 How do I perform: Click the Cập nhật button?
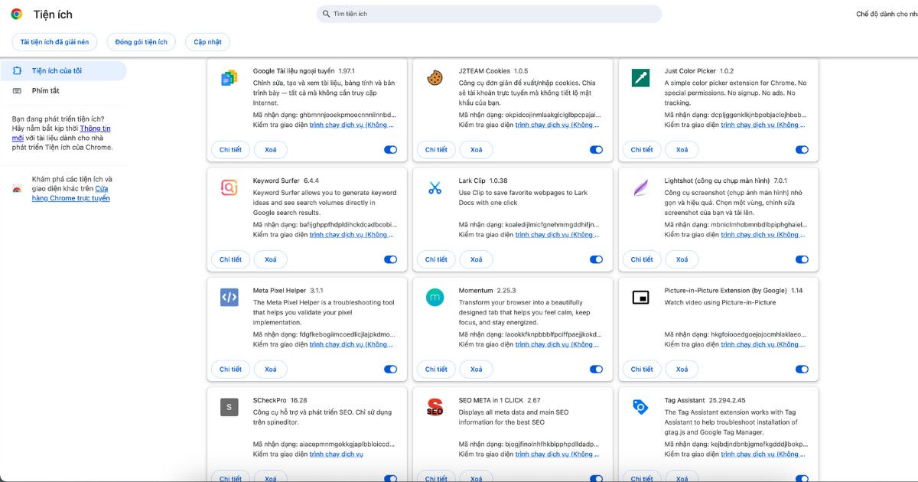(207, 41)
